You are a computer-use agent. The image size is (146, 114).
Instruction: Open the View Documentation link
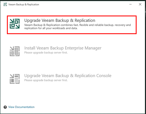[21, 107]
